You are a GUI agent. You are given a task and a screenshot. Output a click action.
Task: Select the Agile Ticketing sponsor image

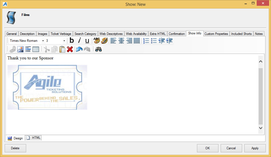pos(47,87)
